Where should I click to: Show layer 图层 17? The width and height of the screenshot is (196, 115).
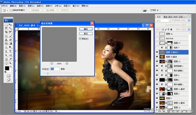click(x=157, y=43)
